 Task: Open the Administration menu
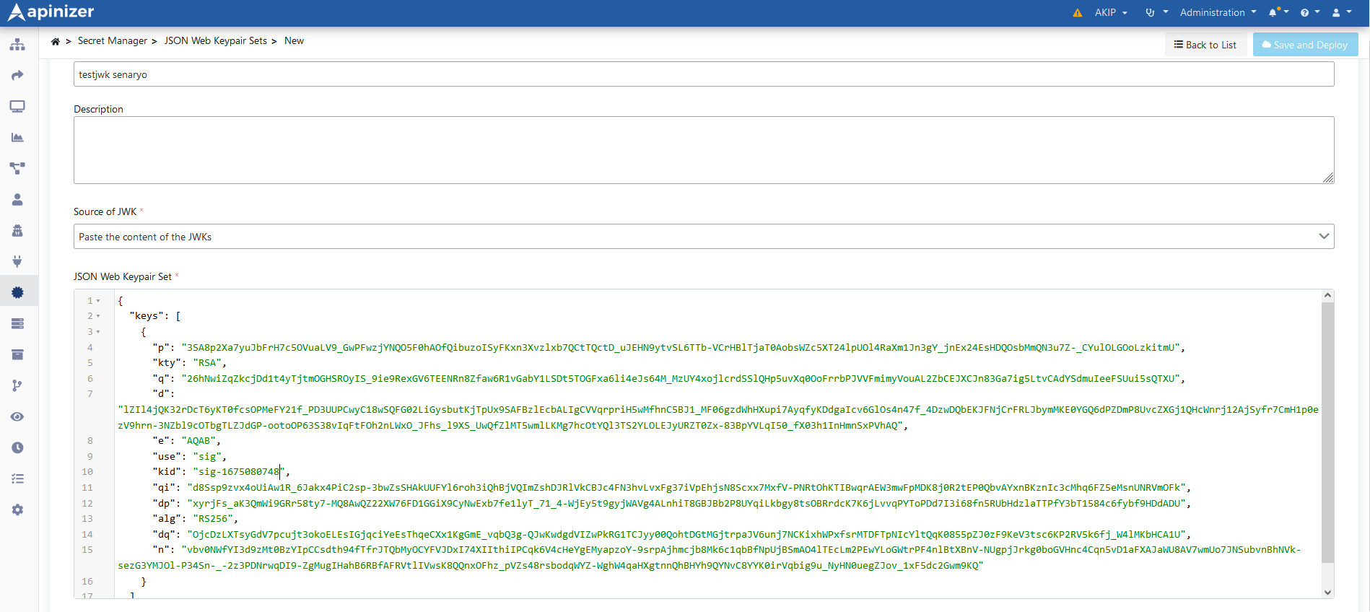coord(1218,13)
